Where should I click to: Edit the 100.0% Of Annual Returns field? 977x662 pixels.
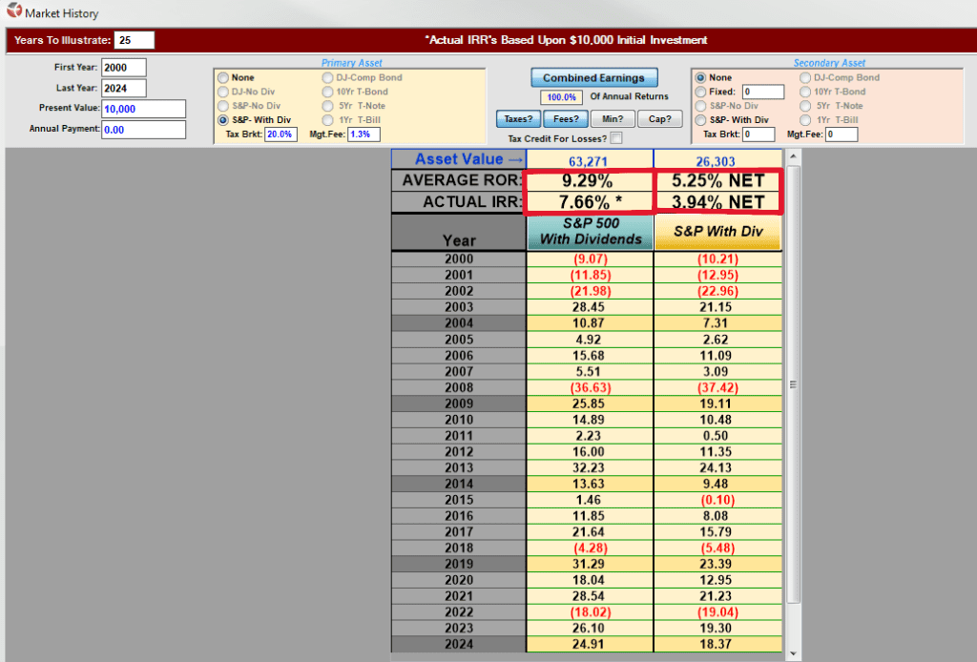[561, 97]
